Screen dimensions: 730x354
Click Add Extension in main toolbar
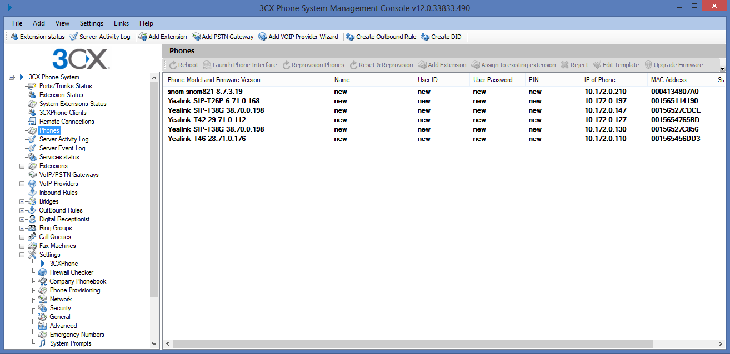(x=163, y=37)
